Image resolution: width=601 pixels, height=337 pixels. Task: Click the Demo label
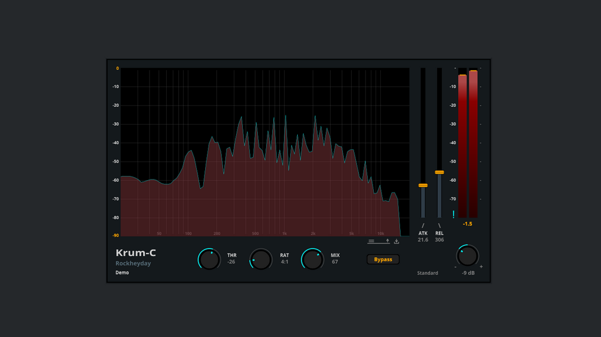(122, 273)
